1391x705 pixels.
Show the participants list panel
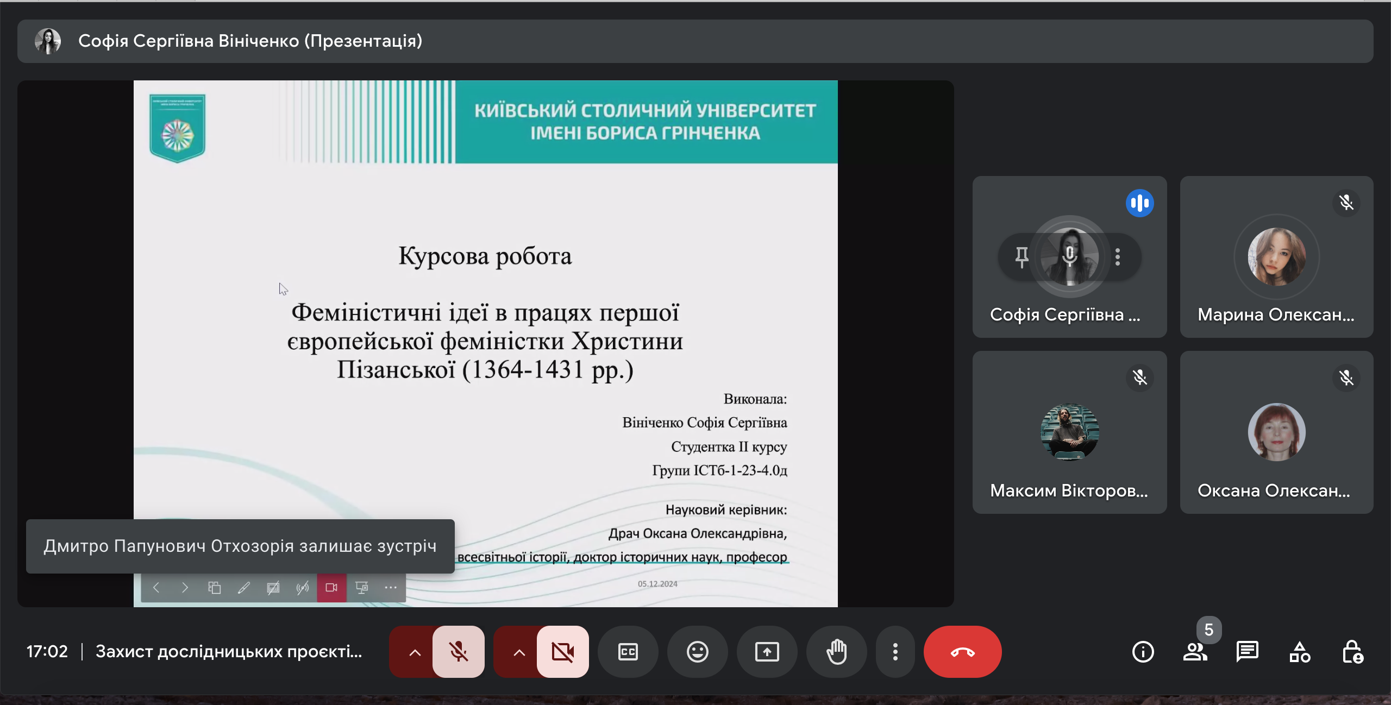pyautogui.click(x=1195, y=651)
